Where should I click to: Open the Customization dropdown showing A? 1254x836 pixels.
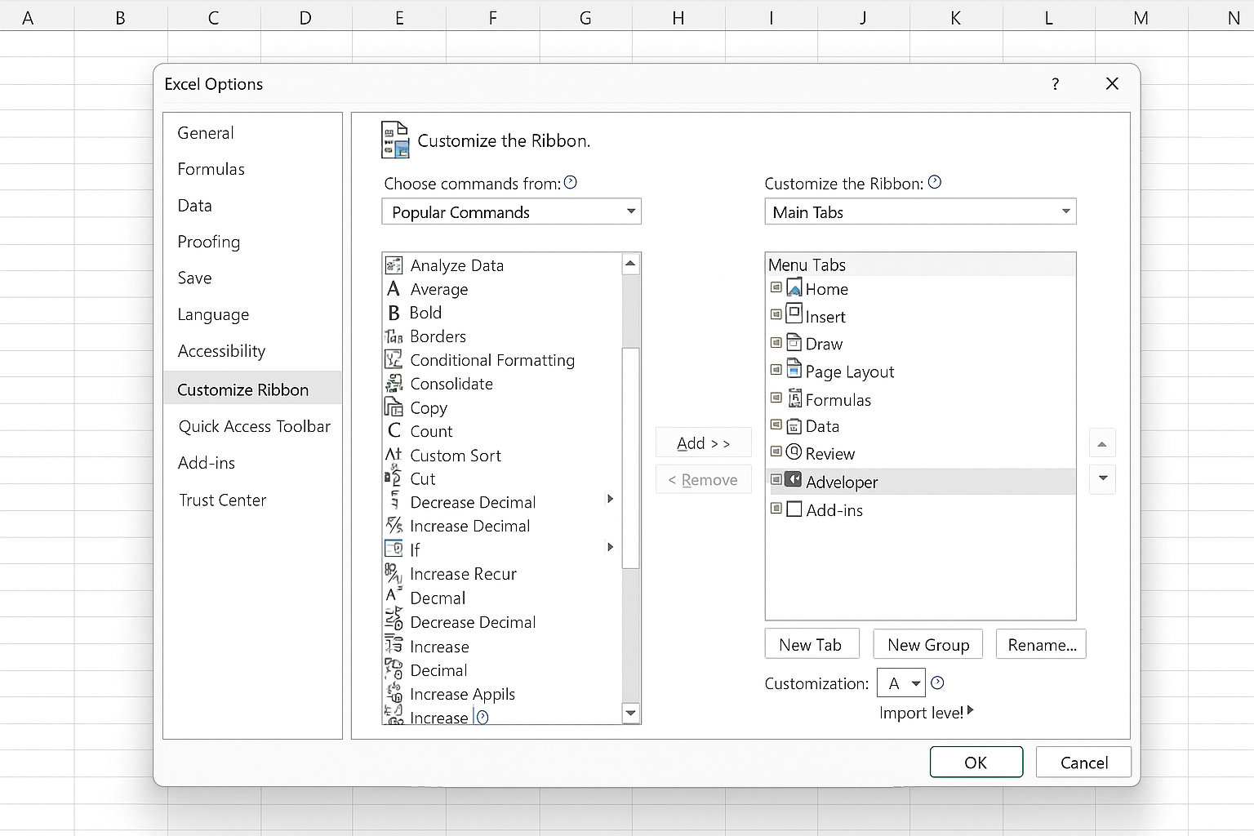click(901, 683)
